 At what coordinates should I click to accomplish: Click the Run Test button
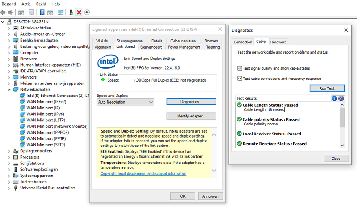[327, 88]
